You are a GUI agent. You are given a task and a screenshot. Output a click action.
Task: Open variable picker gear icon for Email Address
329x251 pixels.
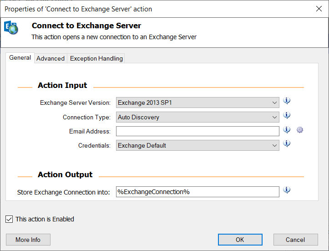click(300, 130)
